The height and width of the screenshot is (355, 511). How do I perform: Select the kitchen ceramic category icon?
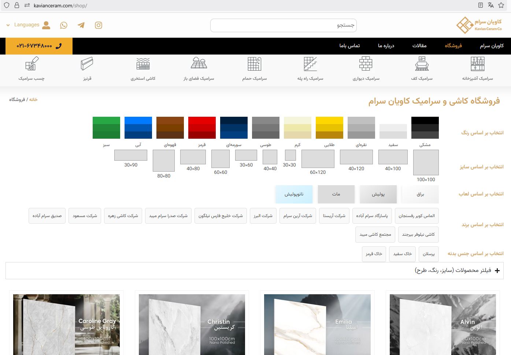point(477,64)
